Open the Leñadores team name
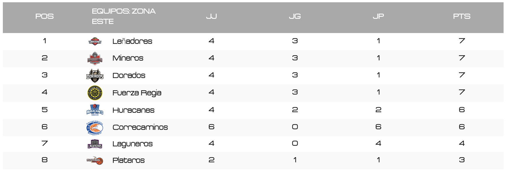Screen dimensions: 507x172 point(132,42)
